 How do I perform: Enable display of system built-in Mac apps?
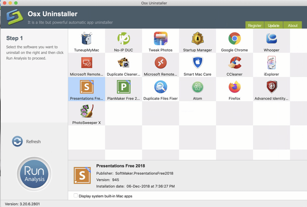[x=75, y=196]
